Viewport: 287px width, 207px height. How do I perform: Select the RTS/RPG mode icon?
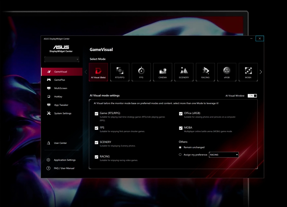tap(120, 72)
